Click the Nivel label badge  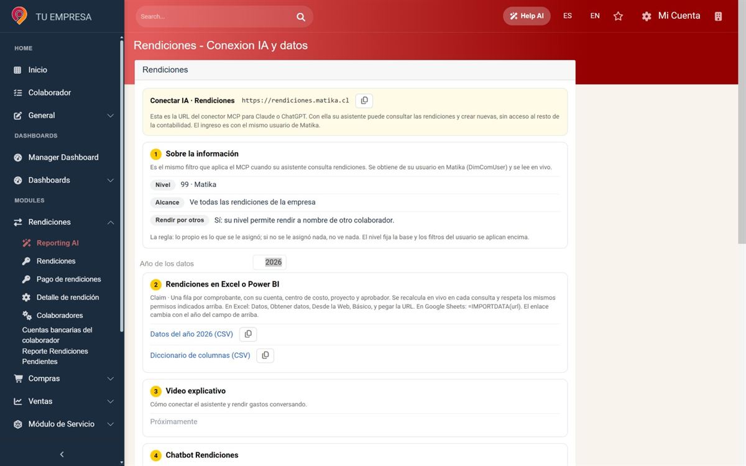[163, 185]
